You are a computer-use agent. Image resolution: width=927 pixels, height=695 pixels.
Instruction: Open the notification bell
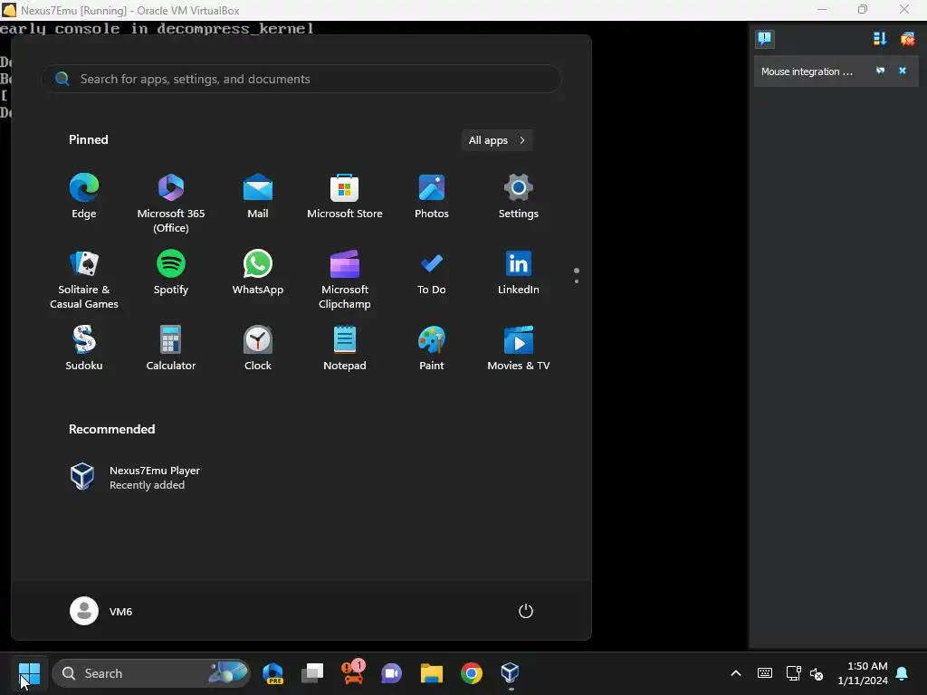[903, 673]
